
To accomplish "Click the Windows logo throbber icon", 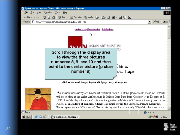I will click(167, 13).
